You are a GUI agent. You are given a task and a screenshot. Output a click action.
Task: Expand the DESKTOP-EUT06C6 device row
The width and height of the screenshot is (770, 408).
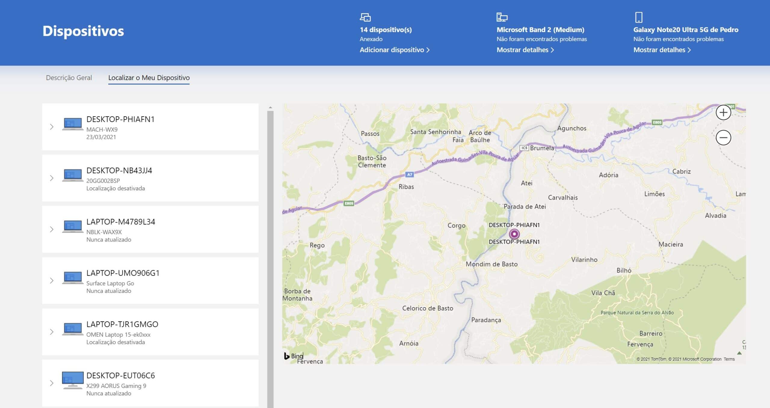click(52, 383)
